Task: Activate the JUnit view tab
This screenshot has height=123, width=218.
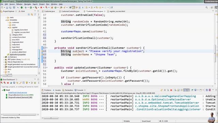Action: pos(22,11)
